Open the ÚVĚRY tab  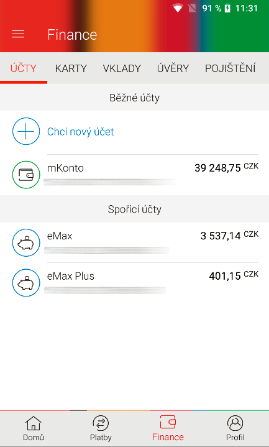(173, 68)
